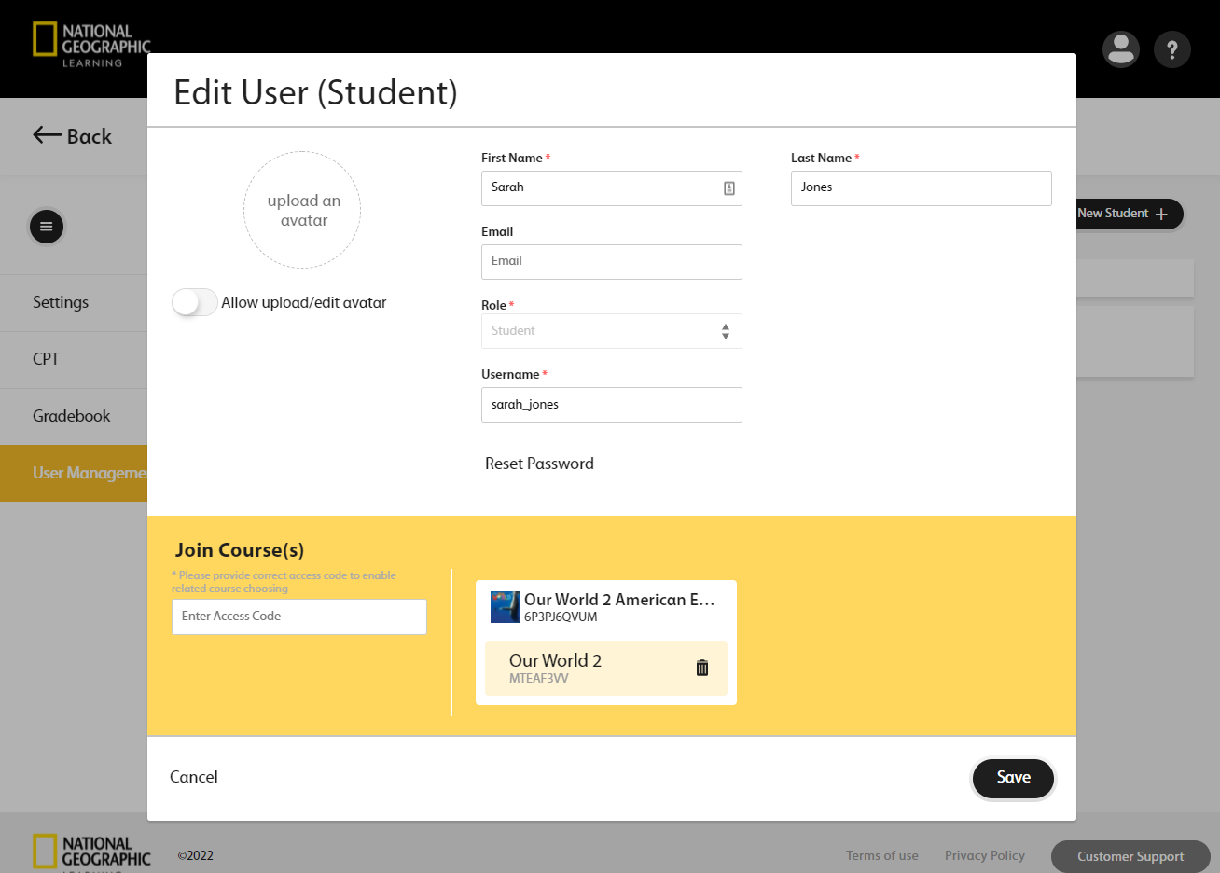Click the Email input field
This screenshot has height=873, width=1220.
pyautogui.click(x=612, y=262)
